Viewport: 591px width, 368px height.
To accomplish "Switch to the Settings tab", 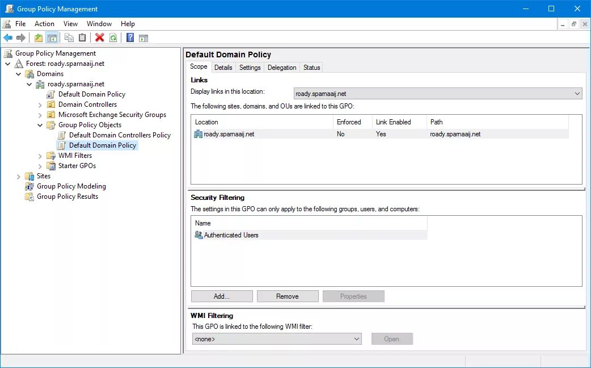I will (x=250, y=68).
